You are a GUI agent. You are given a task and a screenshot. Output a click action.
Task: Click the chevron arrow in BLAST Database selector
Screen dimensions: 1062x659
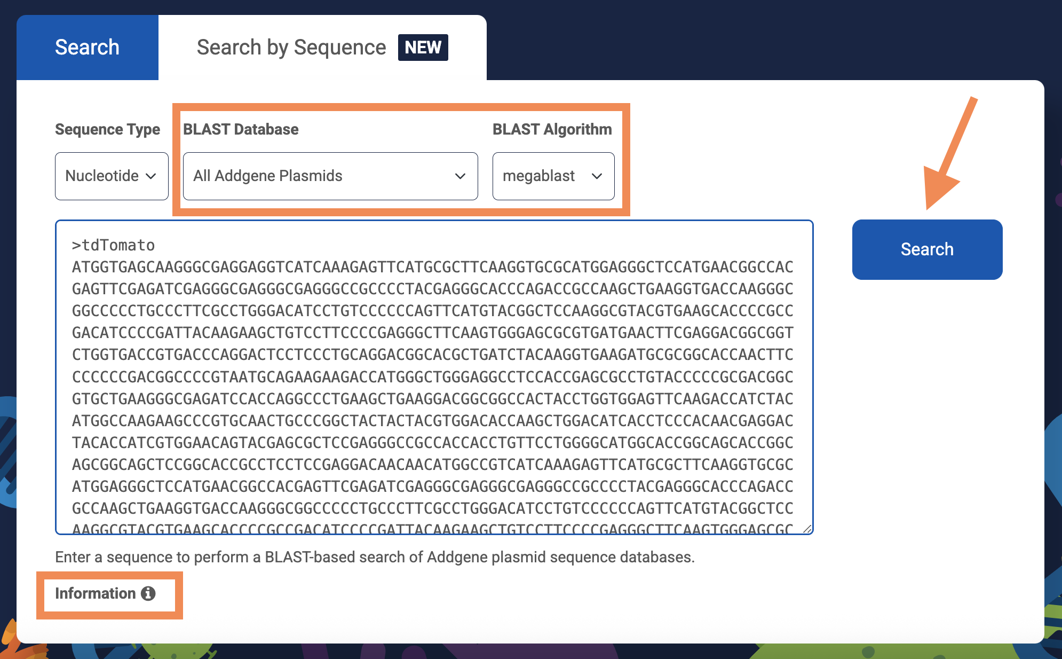coord(460,176)
